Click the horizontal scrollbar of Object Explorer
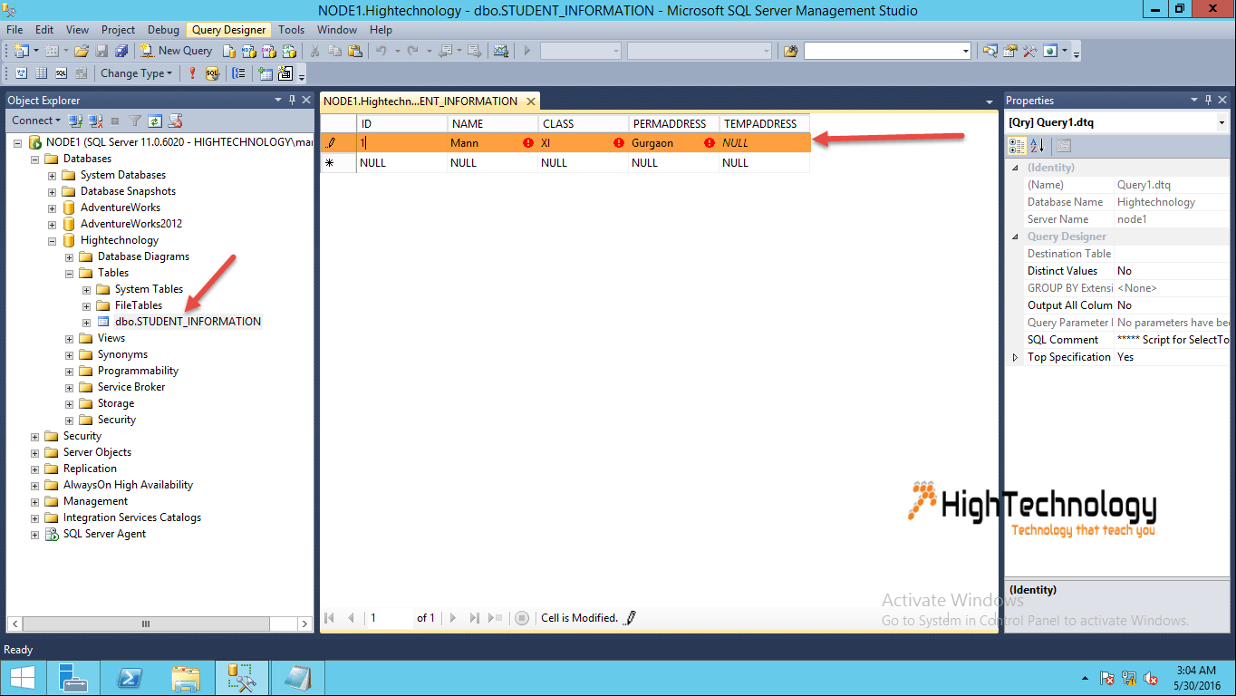 click(x=145, y=623)
